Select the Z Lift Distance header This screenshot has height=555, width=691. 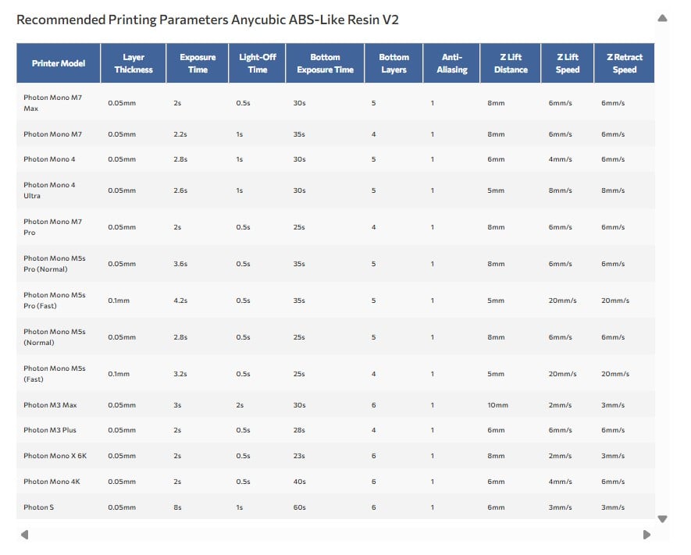point(511,63)
